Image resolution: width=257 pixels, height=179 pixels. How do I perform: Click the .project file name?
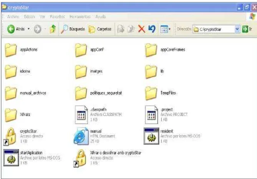[166, 109]
